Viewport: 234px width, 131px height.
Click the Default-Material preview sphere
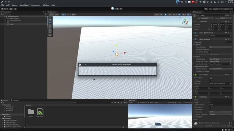coord(196,124)
